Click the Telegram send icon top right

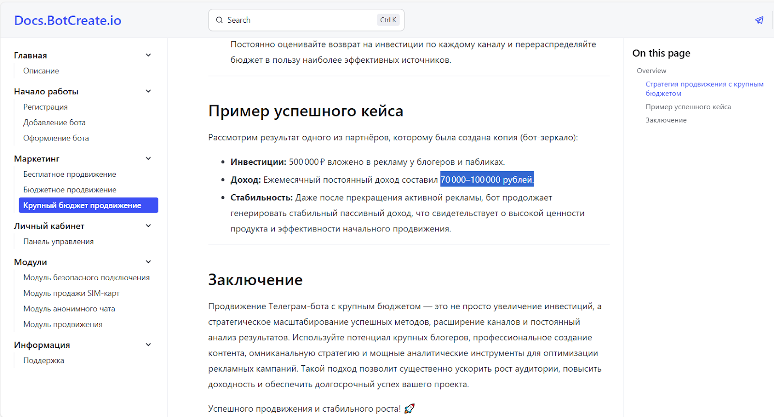pos(759,20)
